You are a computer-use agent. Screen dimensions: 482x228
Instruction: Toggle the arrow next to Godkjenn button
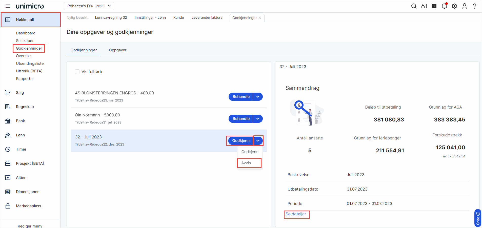[x=258, y=141]
